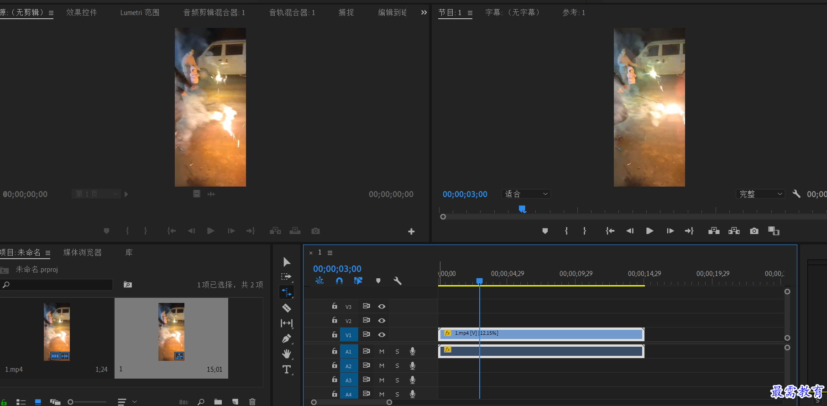Image resolution: width=827 pixels, height=406 pixels.
Task: Hide track V2 with eye icon
Action: click(382, 321)
